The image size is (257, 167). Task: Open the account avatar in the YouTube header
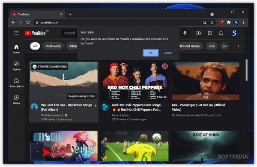(x=234, y=33)
